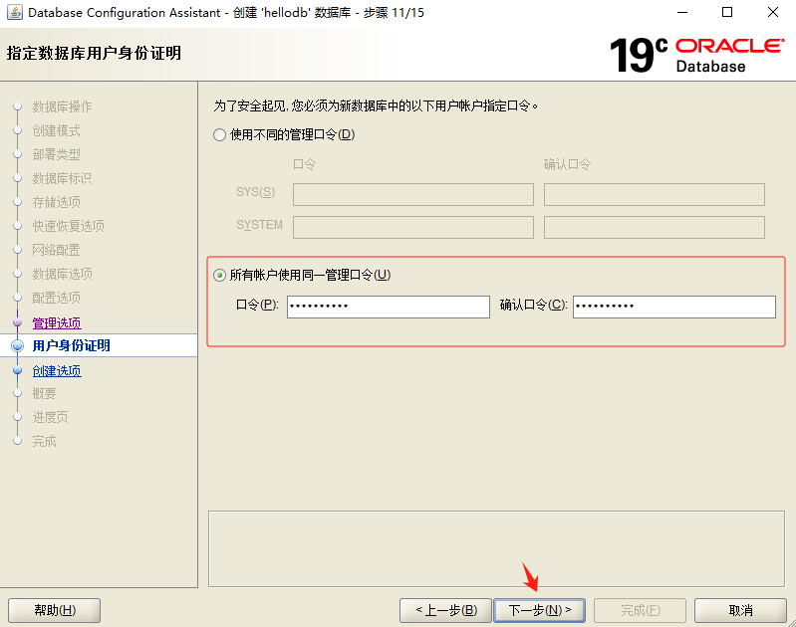
Task: Click the 进度页 step label
Action: pos(50,417)
